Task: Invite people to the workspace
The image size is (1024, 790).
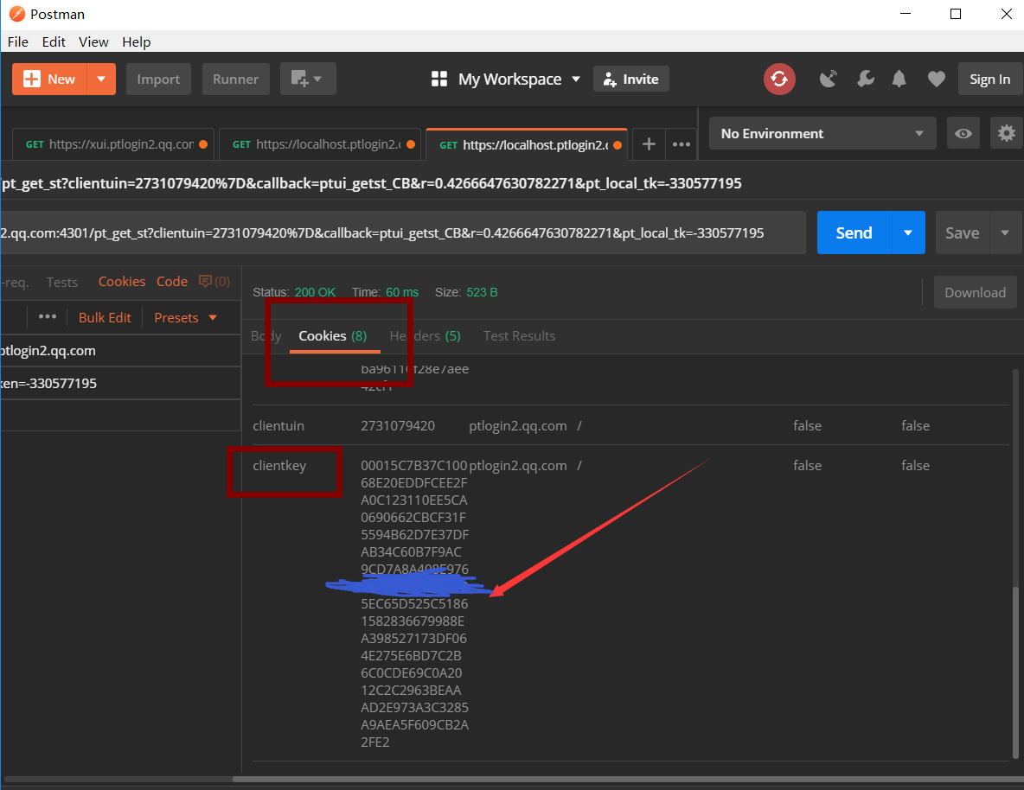Action: click(x=630, y=79)
